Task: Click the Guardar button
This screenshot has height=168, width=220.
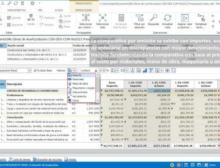Action: 14,18
